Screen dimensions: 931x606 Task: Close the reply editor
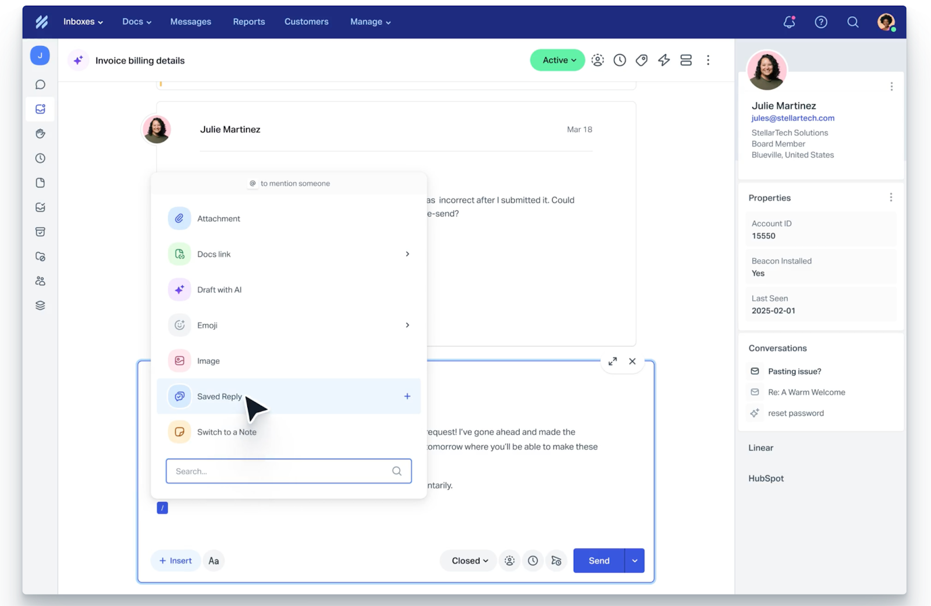(632, 362)
